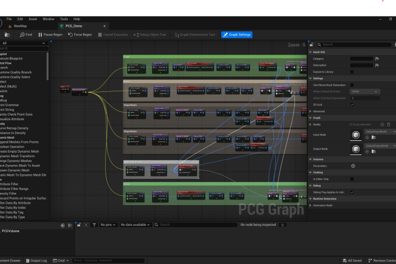Open the DefaultOutputNode dropdown
The width and height of the screenshot is (396, 264).
click(380, 146)
